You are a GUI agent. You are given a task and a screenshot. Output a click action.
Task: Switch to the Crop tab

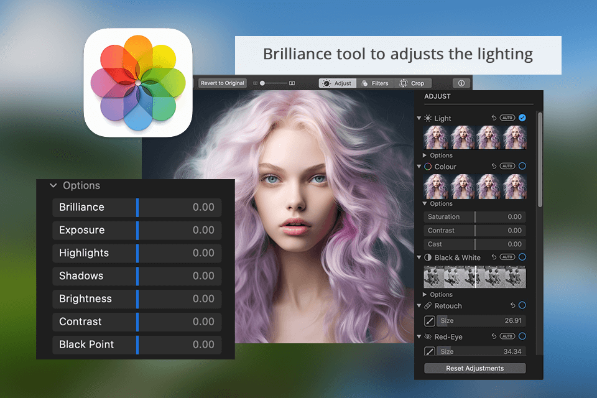coord(412,83)
